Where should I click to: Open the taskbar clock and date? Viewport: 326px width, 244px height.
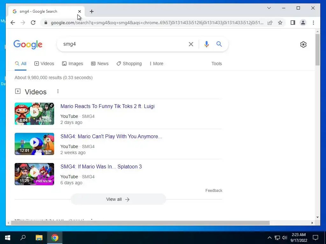(x=299, y=238)
